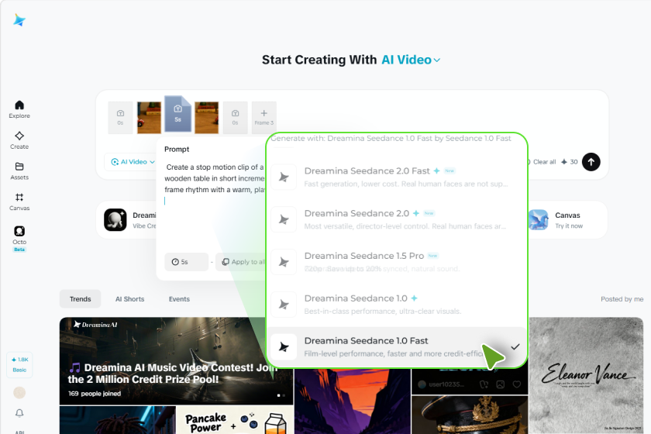Open the Eleanor Vance signature image
This screenshot has width=651, height=434.
586,375
